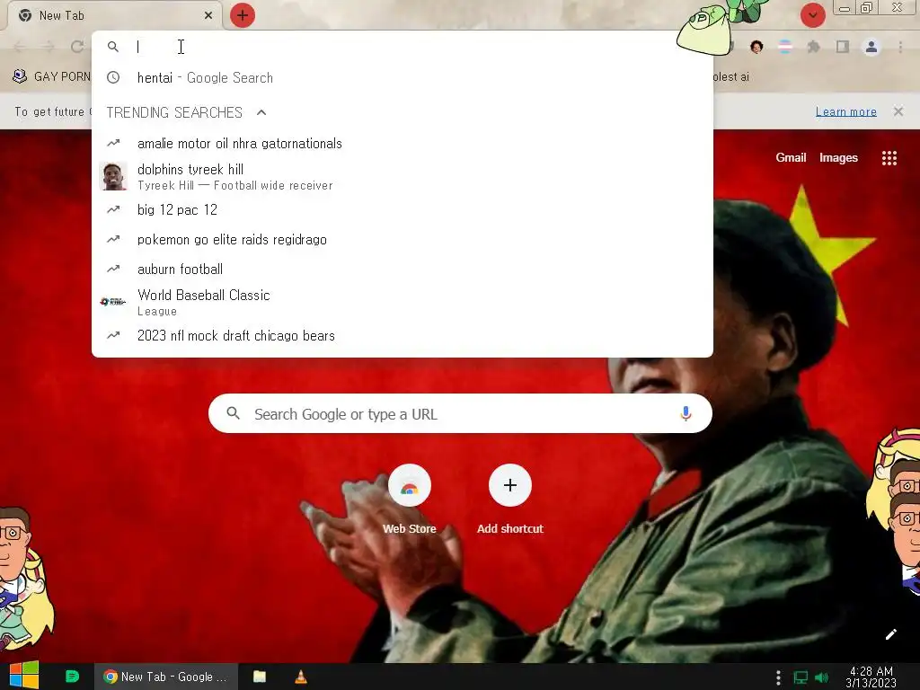Click the Search Google or type a URL box
Screen dimensions: 920x690
coord(461,413)
